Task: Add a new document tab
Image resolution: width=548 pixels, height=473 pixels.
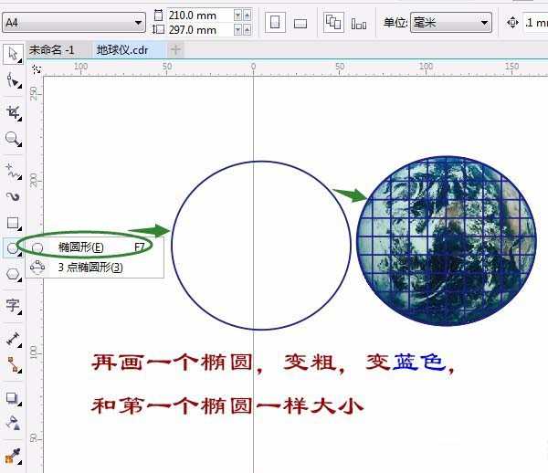Action: 175,50
